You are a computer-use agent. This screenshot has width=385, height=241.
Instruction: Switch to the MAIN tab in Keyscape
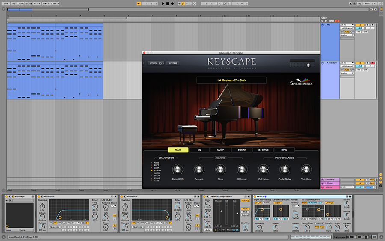click(178, 150)
